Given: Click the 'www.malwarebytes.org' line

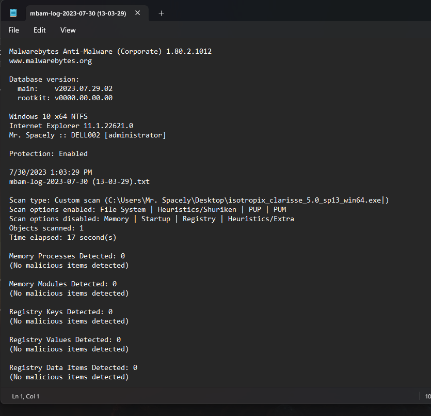Looking at the screenshot, I should pos(51,61).
